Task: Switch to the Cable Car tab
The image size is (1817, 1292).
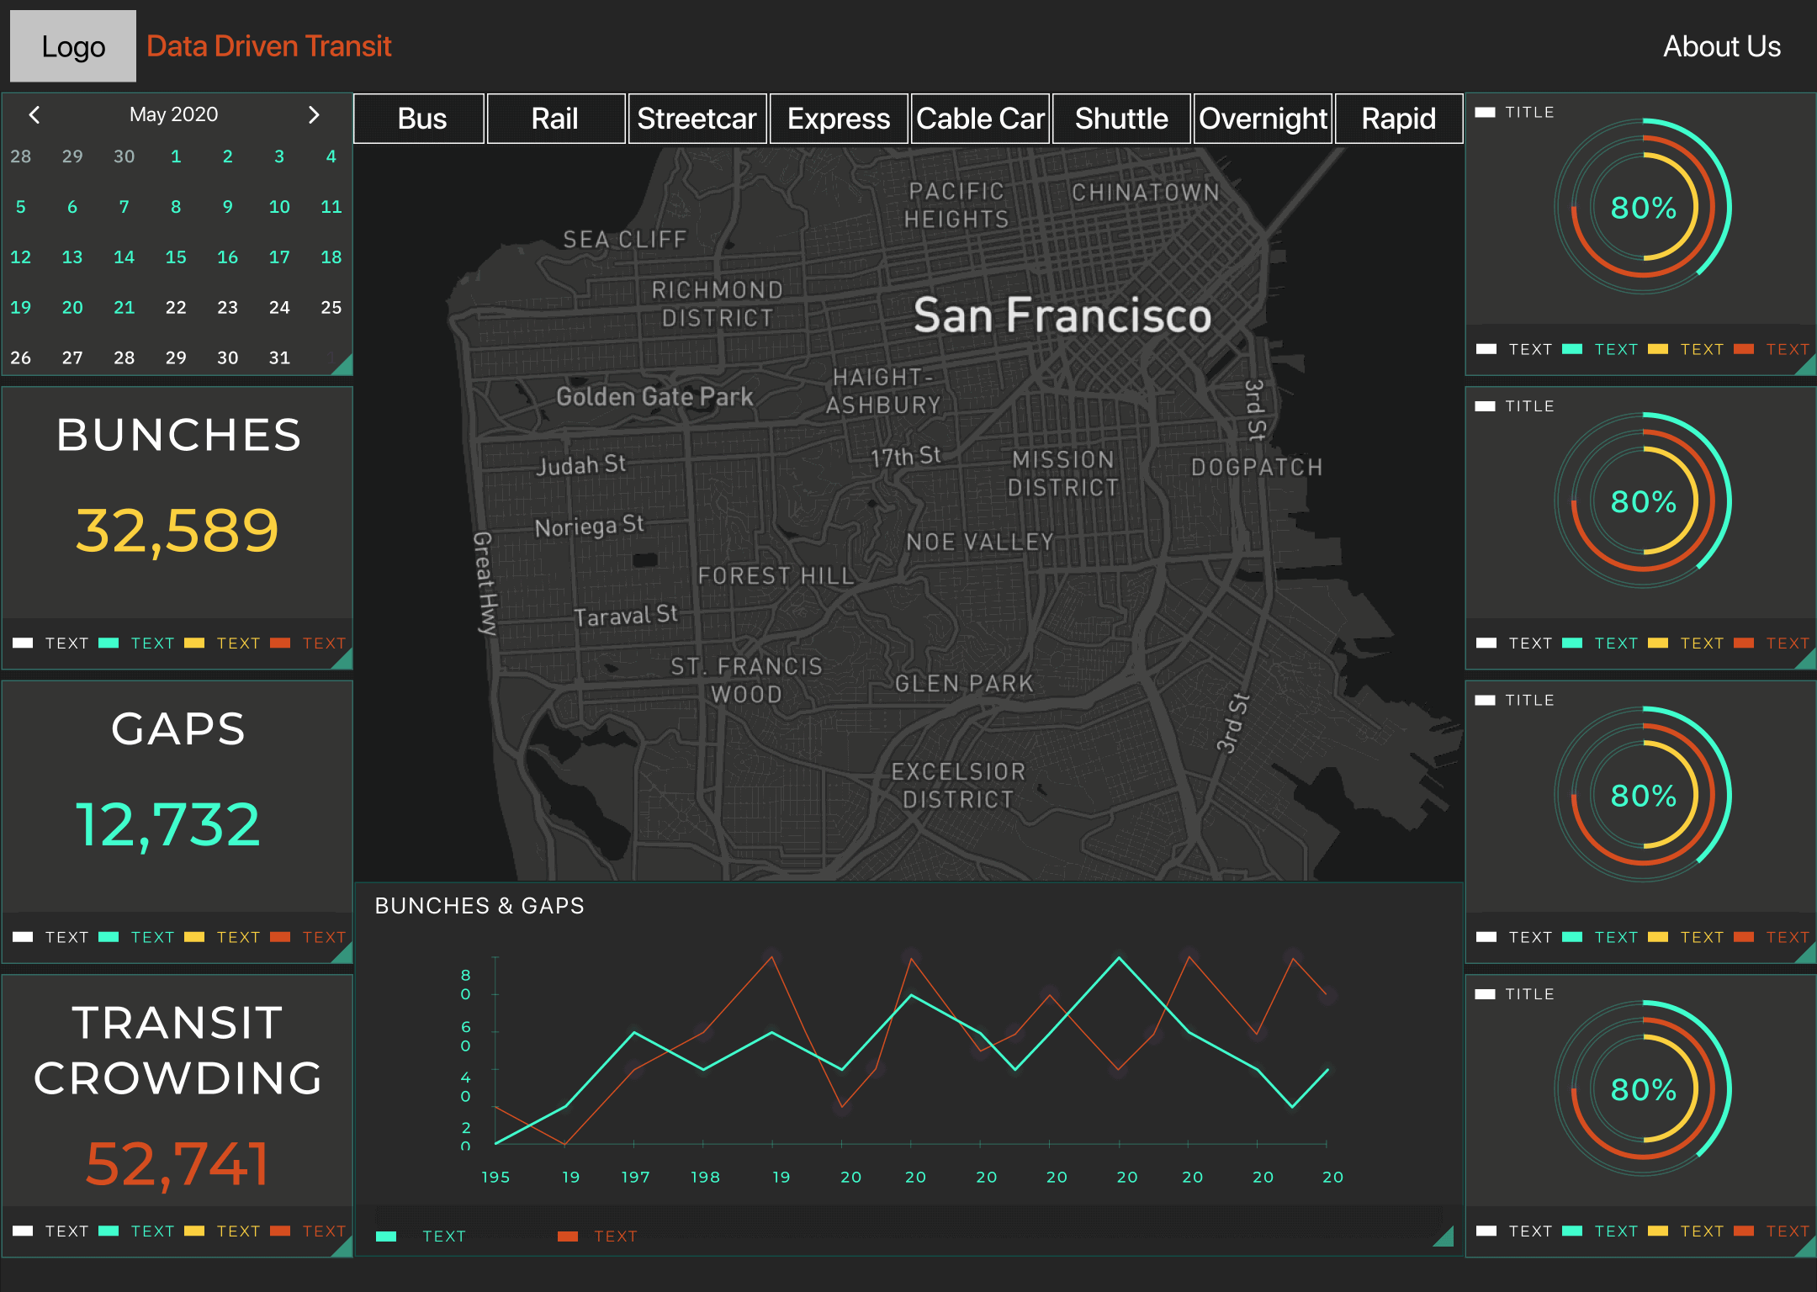Action: click(x=980, y=119)
